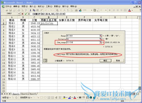Open the Chart Wizard icon
Screen dimensions: 142x103
[76, 10]
